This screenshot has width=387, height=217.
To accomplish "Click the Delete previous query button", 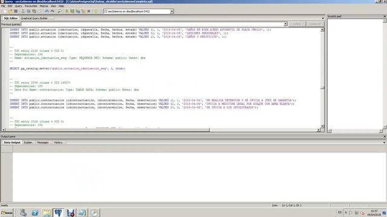I will pos(297,24).
